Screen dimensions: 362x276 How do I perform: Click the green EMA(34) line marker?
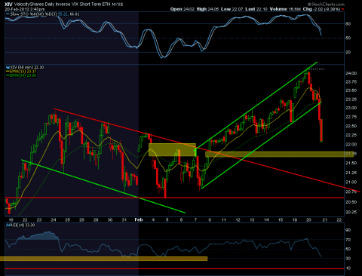pyautogui.click(x=8, y=75)
